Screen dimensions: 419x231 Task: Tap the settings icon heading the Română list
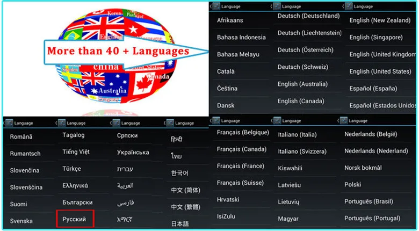coord(9,123)
